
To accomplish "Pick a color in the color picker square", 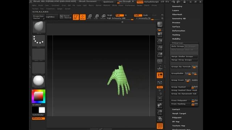I will (x=38, y=96).
